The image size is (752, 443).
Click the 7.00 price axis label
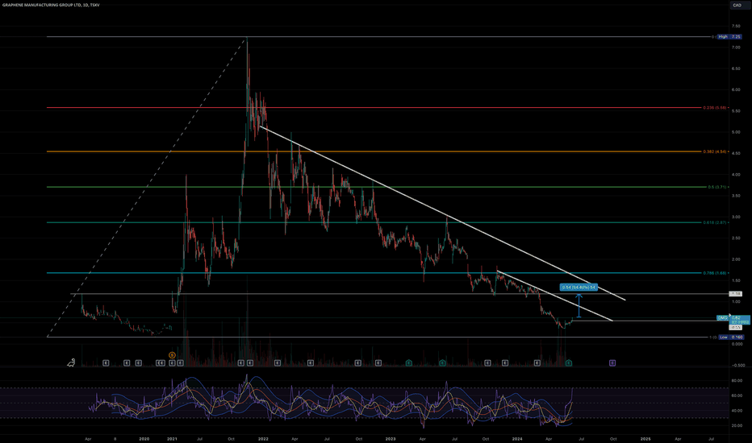pyautogui.click(x=736, y=48)
